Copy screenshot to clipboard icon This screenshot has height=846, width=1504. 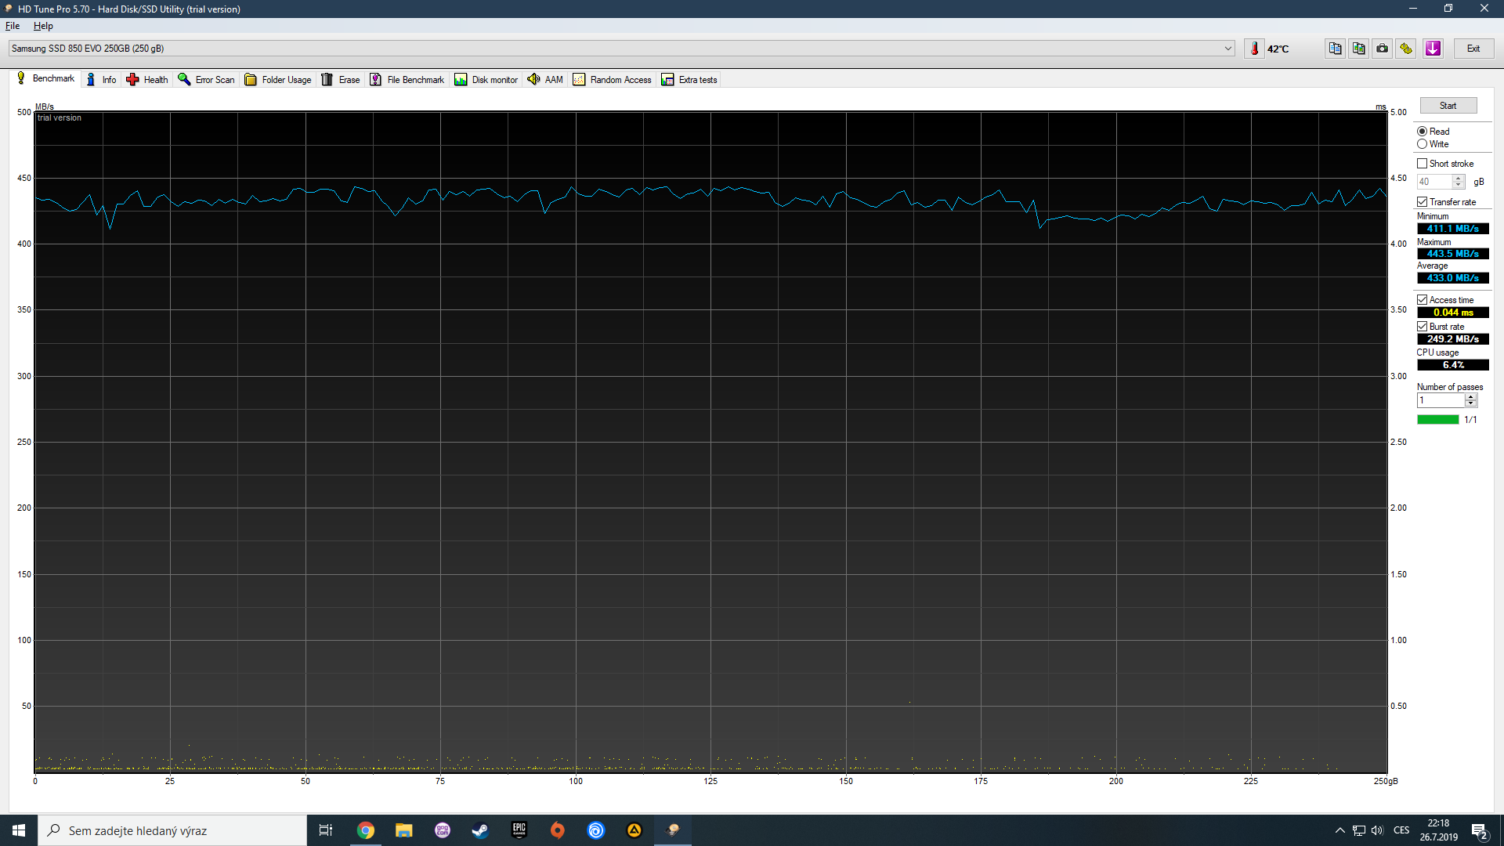pos(1358,49)
